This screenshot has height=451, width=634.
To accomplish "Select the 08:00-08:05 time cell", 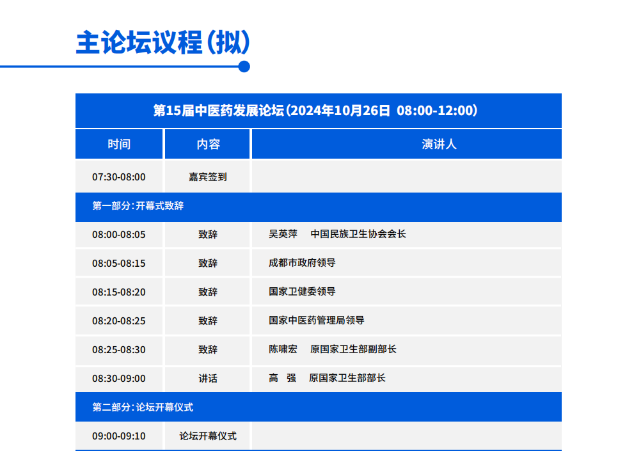I will pyautogui.click(x=118, y=234).
